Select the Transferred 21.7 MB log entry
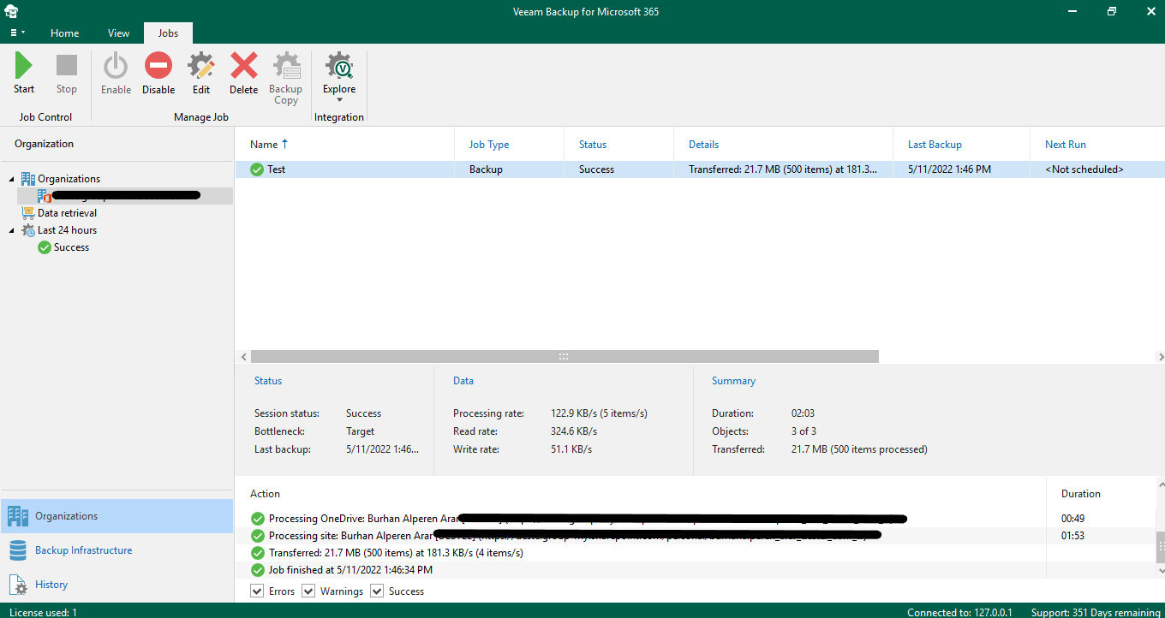The height and width of the screenshot is (618, 1165). pos(640,553)
